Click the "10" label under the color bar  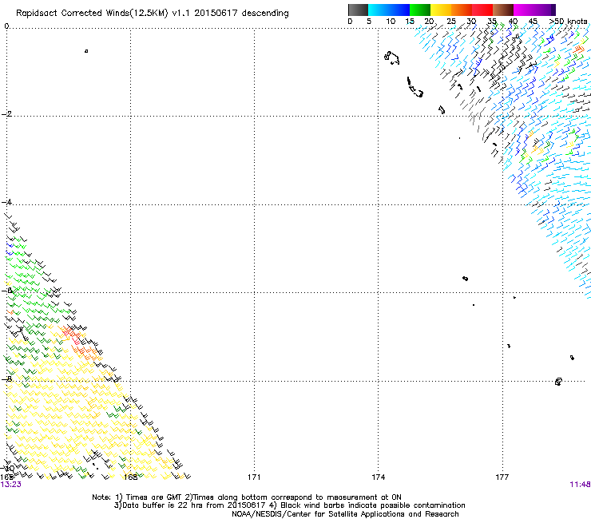[x=391, y=22]
